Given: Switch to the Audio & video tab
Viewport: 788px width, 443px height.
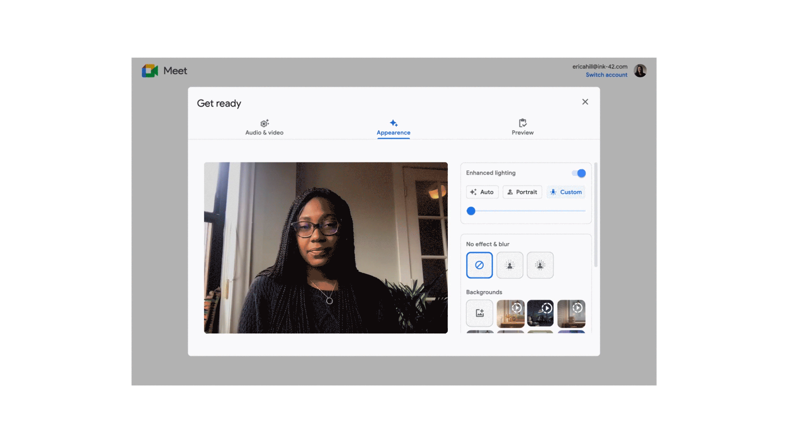Looking at the screenshot, I should click(x=264, y=128).
